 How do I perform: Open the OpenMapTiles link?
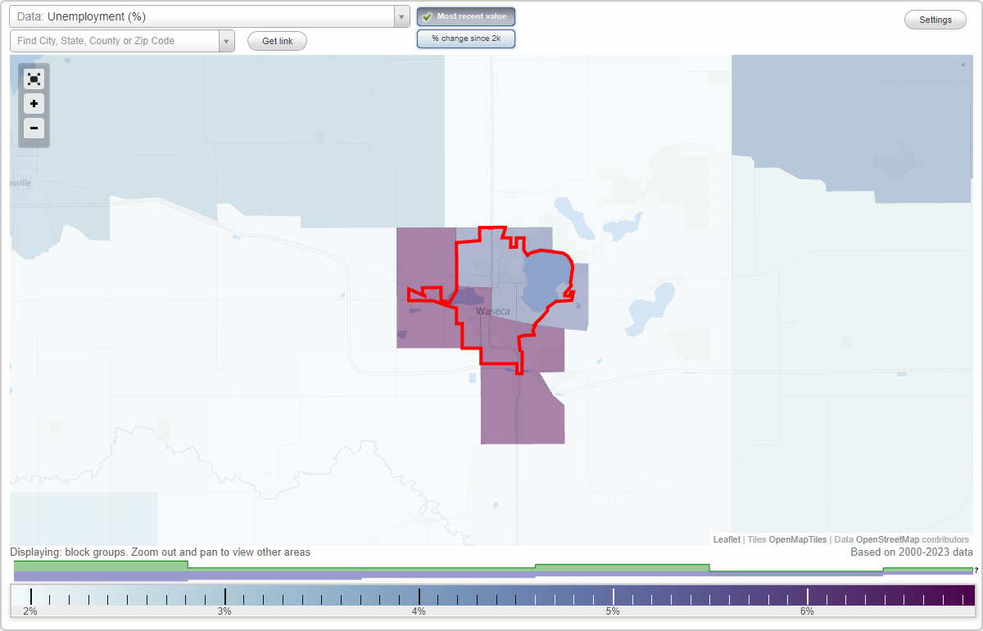[x=797, y=539]
